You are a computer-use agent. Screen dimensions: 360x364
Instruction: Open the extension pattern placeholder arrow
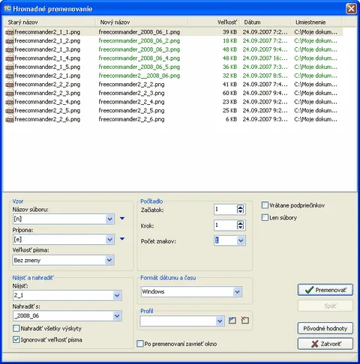[122, 239]
